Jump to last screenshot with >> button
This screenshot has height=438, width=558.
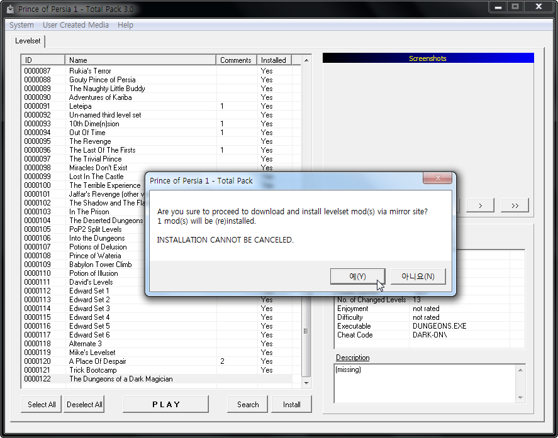click(x=515, y=205)
